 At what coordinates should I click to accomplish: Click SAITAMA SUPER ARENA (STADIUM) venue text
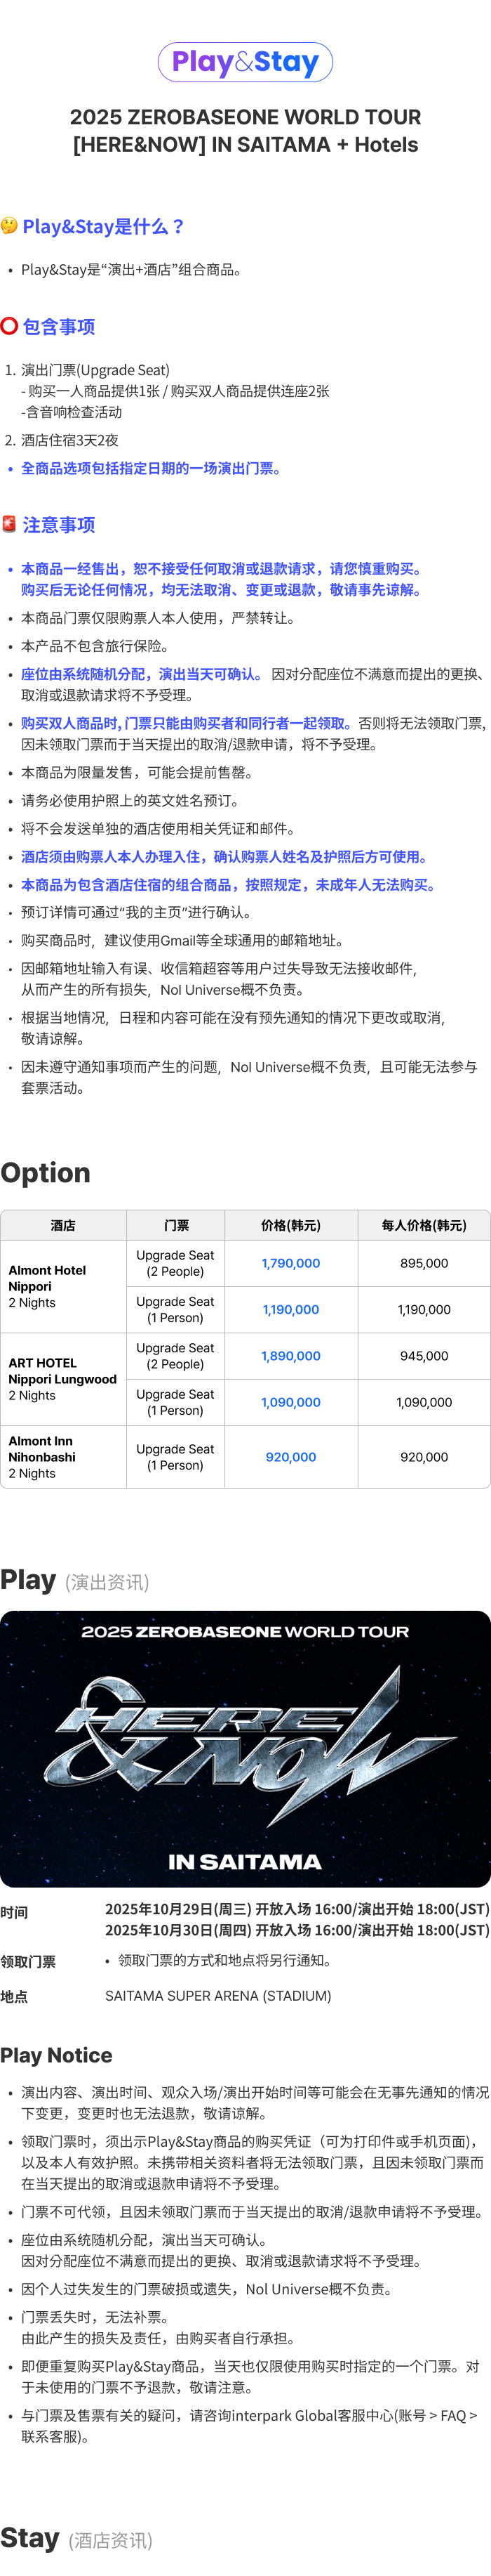click(217, 1995)
